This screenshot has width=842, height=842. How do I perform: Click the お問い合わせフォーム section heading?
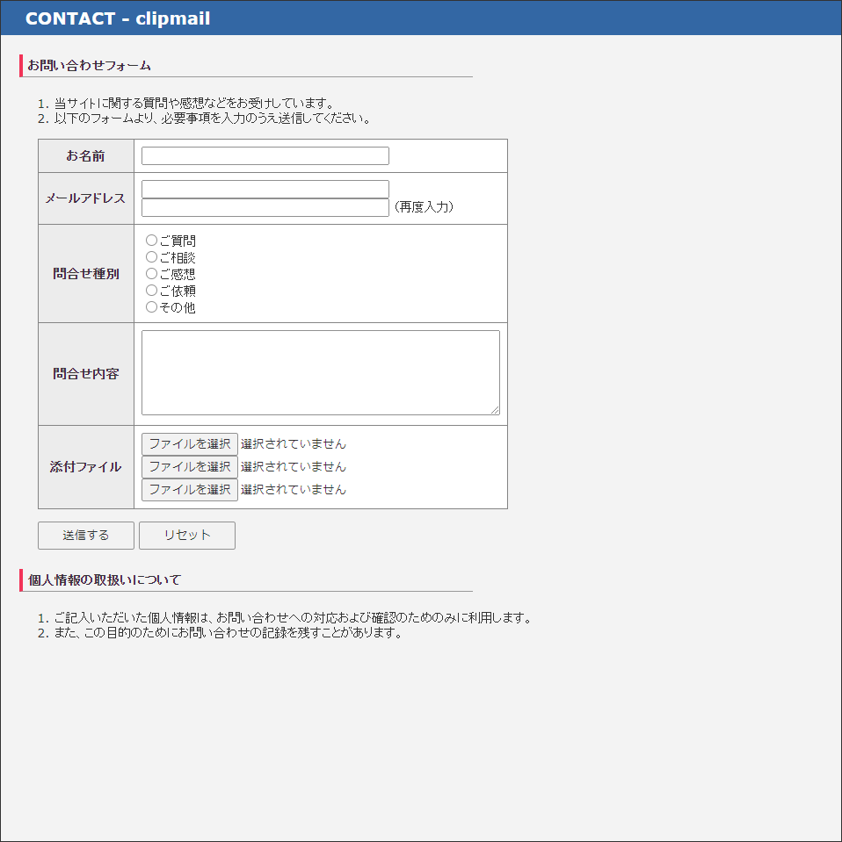click(x=86, y=64)
